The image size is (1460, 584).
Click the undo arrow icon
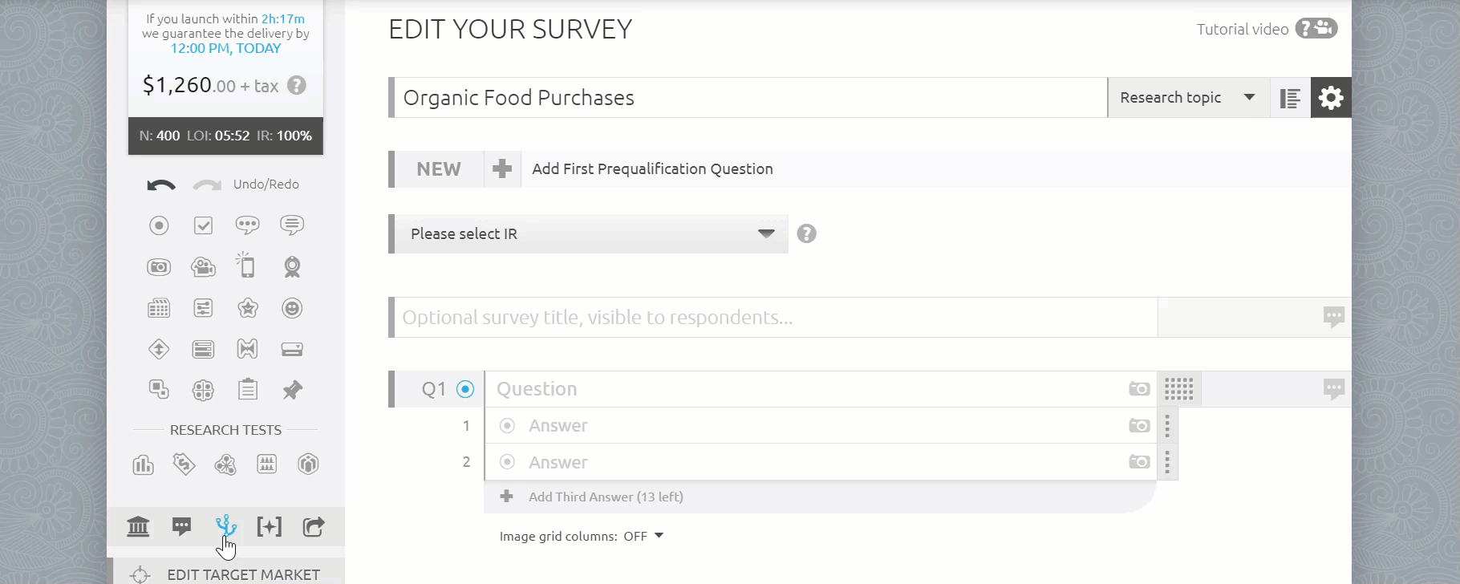160,185
